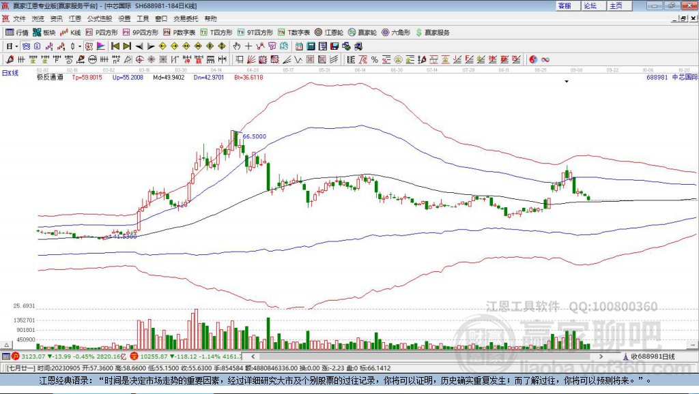Click the grid icon in status bar
The height and width of the screenshot is (394, 699).
point(5,356)
